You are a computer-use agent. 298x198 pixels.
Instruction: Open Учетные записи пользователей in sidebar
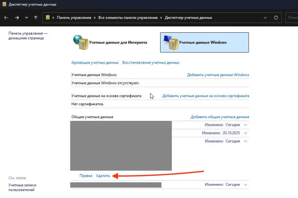point(22,187)
